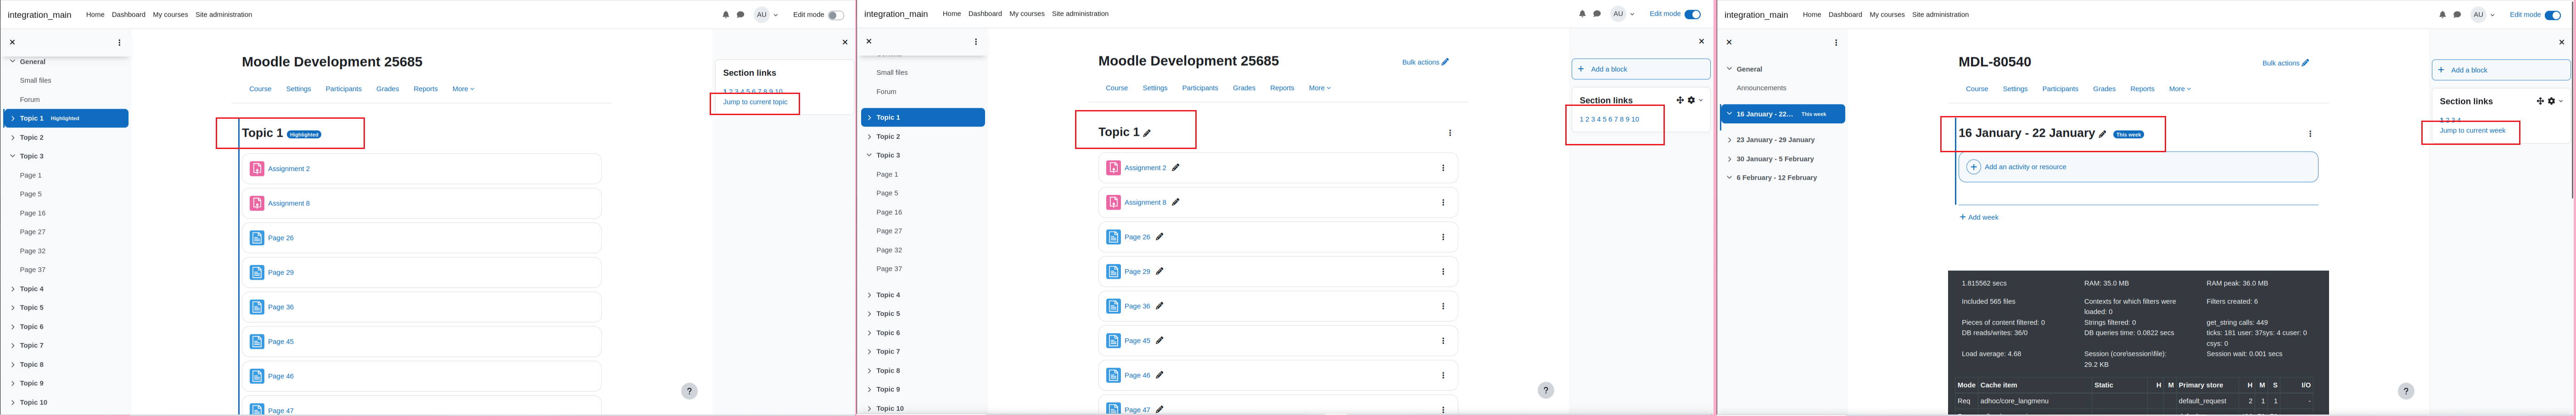The image size is (2576, 420).
Task: Close block drawer in left panel
Action: [845, 42]
